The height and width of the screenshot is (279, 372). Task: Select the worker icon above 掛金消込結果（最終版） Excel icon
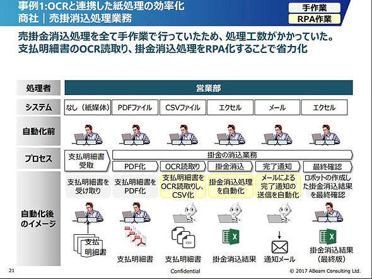click(x=328, y=212)
